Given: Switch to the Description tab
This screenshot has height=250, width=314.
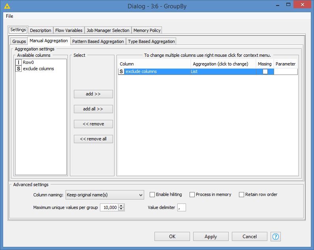Looking at the screenshot, I should click(x=40, y=30).
